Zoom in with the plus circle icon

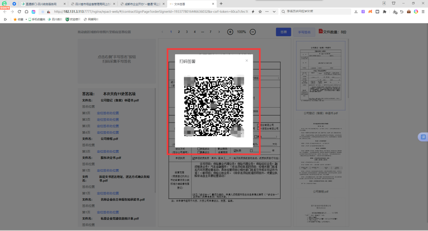click(230, 32)
